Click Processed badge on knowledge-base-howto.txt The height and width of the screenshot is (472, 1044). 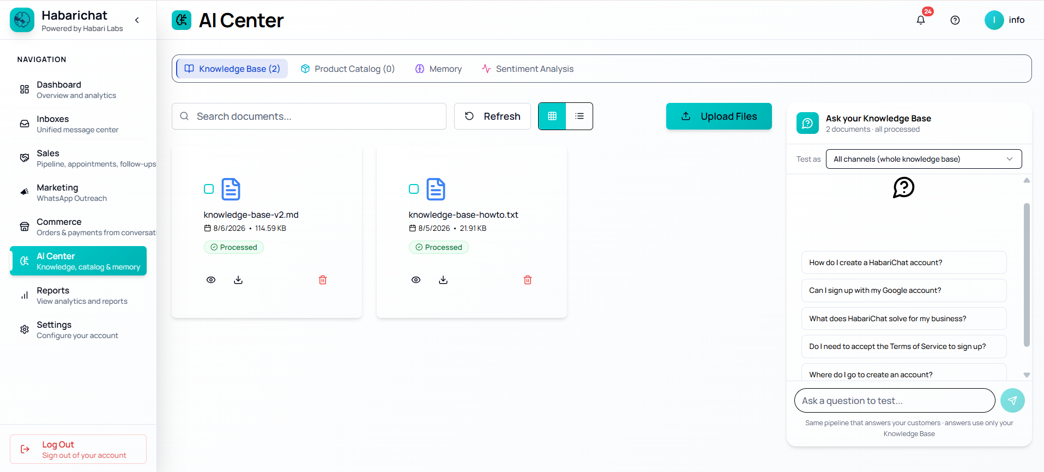click(439, 247)
